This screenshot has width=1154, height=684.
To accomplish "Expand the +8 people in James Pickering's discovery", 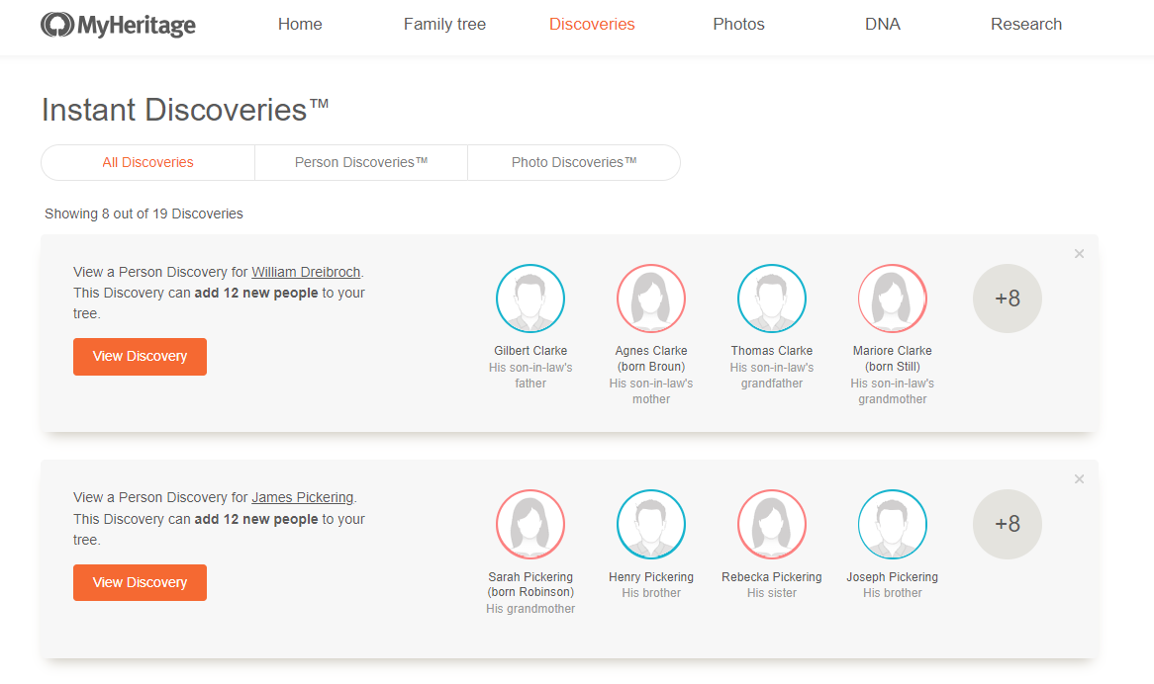I will tap(1008, 524).
